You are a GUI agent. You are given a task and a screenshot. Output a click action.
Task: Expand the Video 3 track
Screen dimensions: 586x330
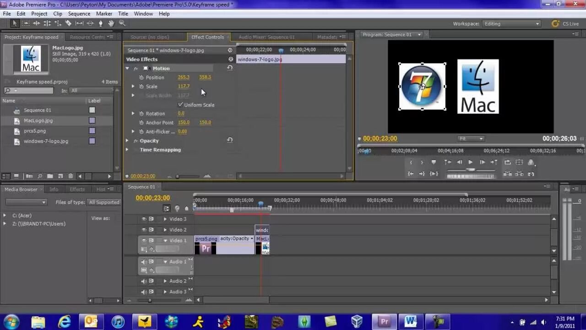click(165, 219)
